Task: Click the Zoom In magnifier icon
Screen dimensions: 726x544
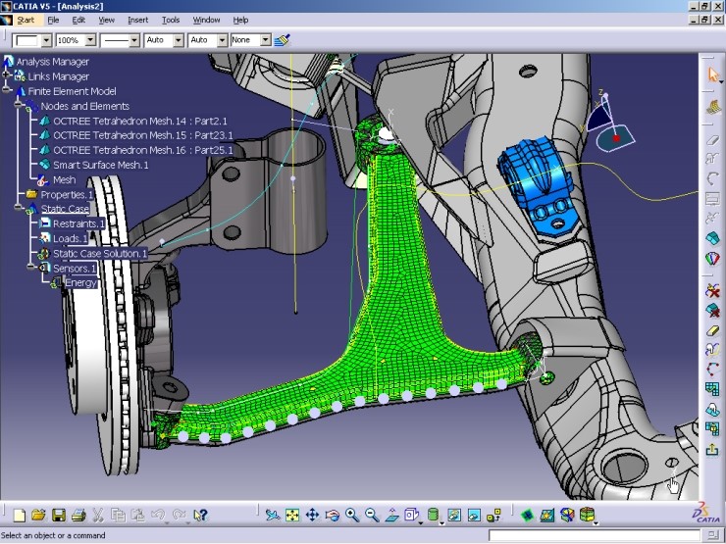Action: point(352,515)
